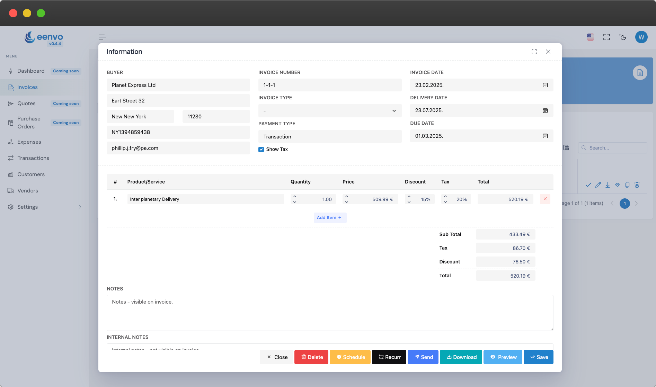
Task: Go to Expenses in the sidebar
Action: 29,142
